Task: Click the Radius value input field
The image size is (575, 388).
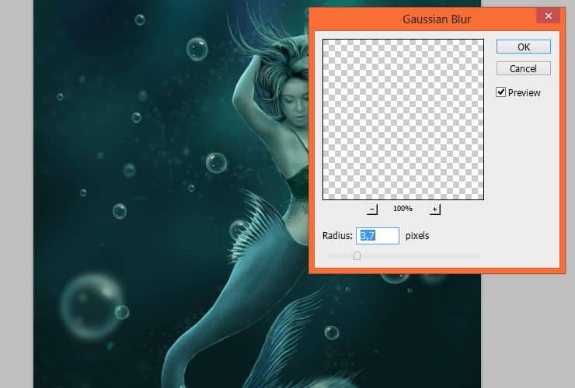Action: point(378,235)
